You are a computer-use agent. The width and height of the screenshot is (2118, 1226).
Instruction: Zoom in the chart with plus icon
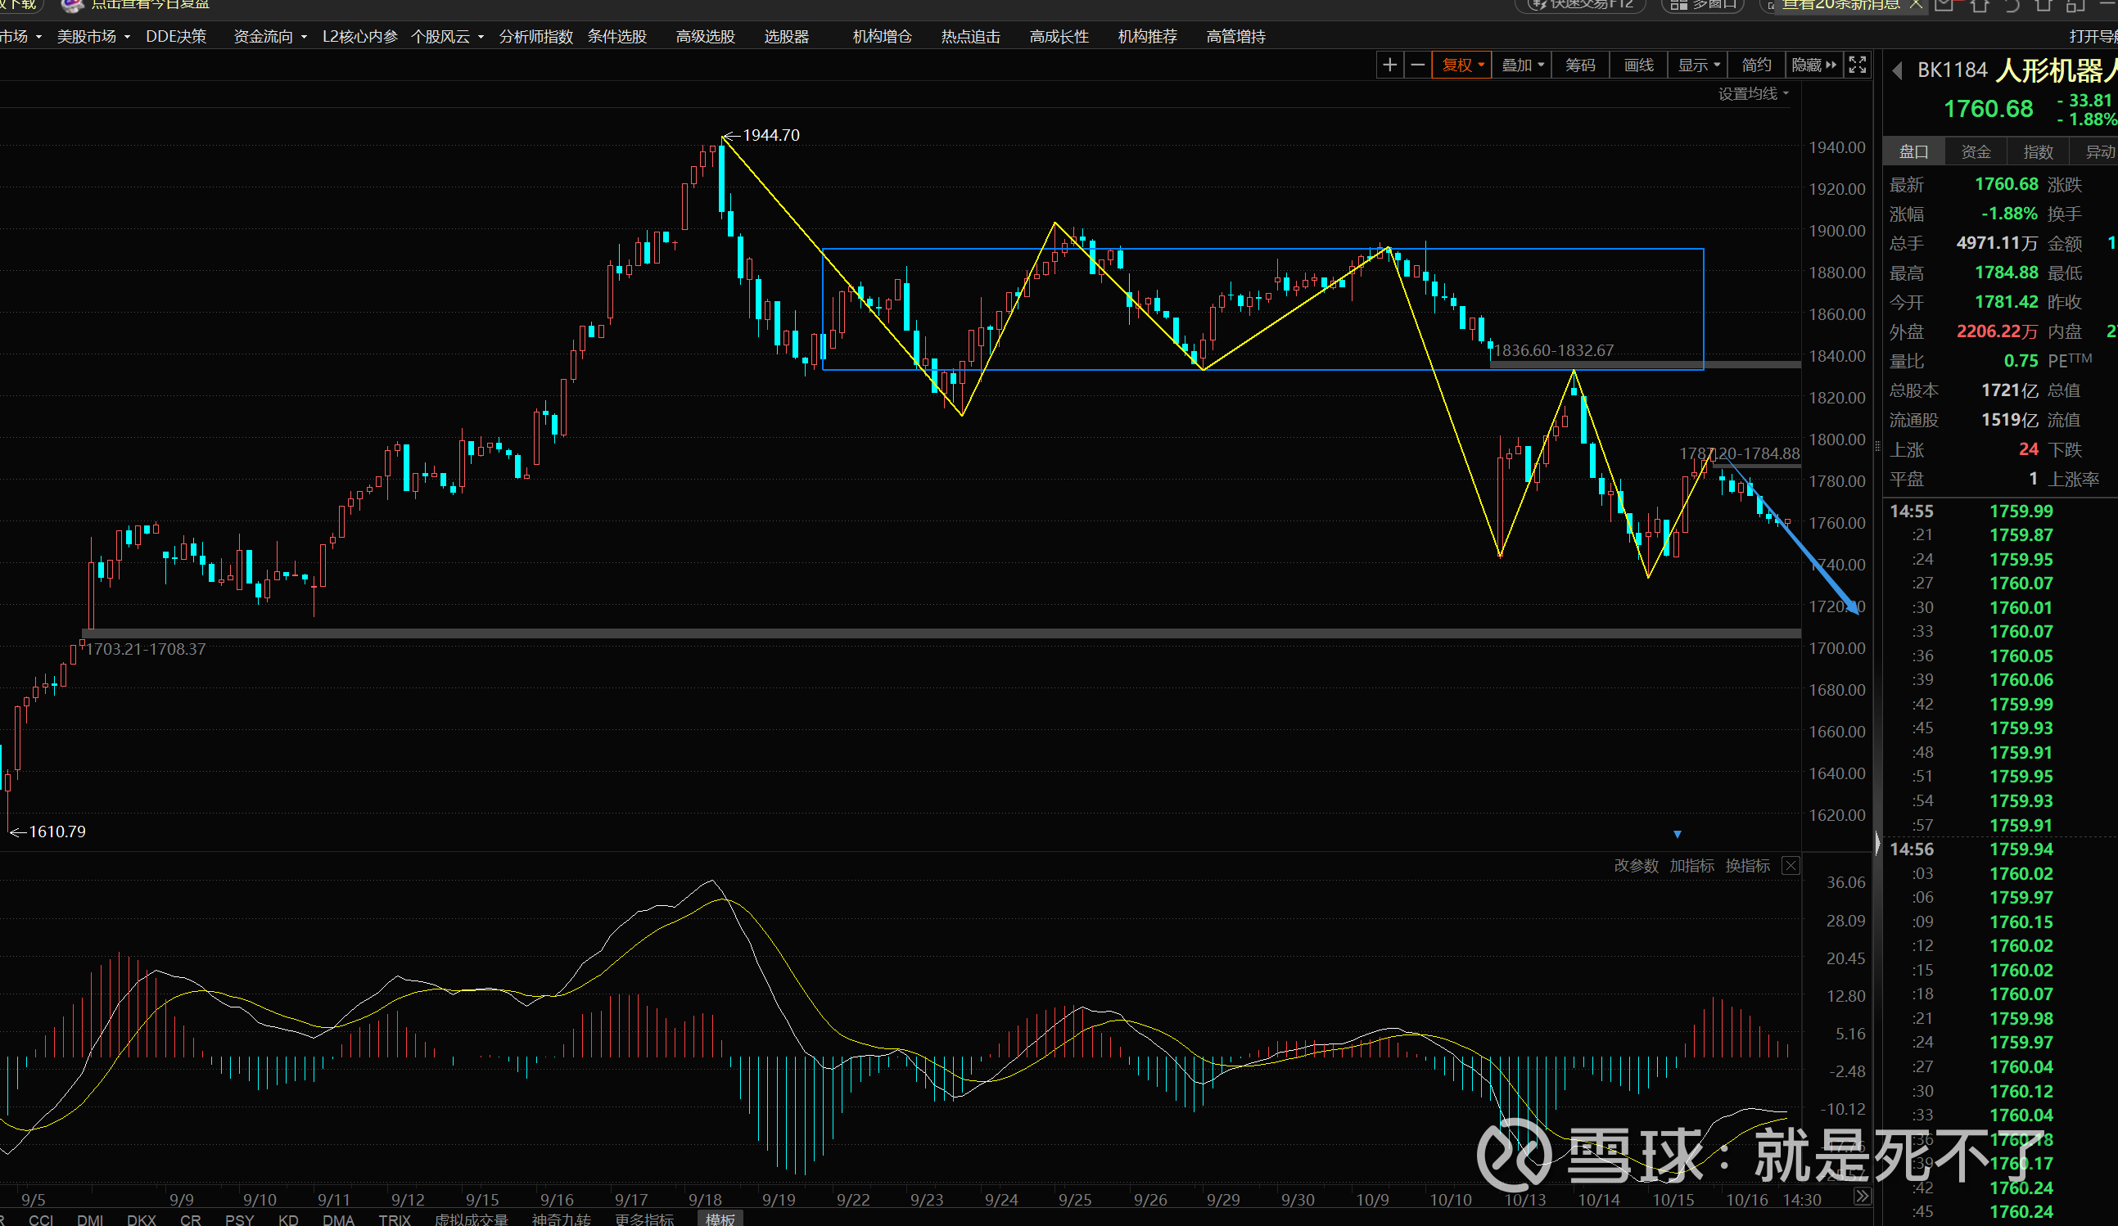[x=1390, y=65]
